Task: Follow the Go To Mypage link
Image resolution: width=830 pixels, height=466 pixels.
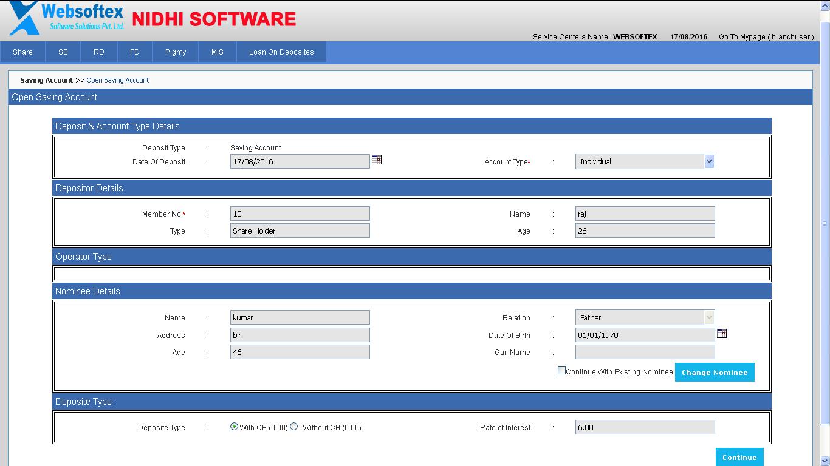Action: click(766, 36)
